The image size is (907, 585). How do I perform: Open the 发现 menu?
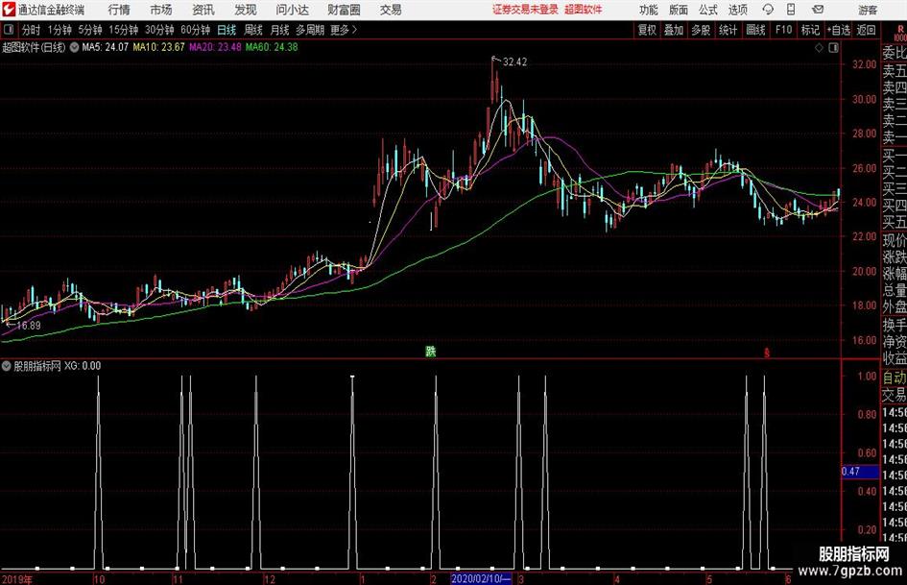pyautogui.click(x=246, y=10)
